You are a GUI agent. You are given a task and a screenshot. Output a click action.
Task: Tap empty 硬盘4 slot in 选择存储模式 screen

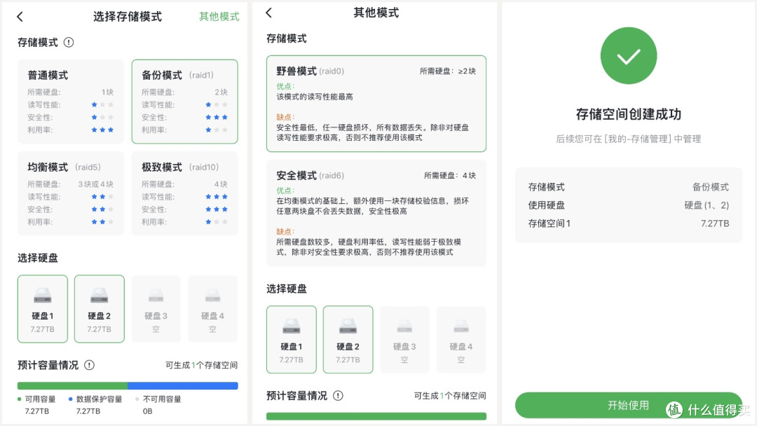[212, 309]
